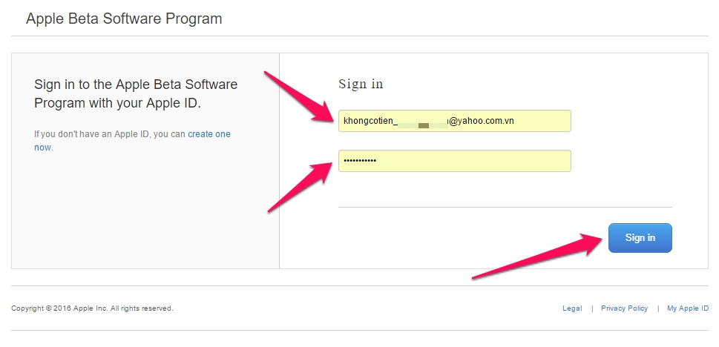Focus the password input field
This screenshot has width=719, height=347.
coord(454,161)
